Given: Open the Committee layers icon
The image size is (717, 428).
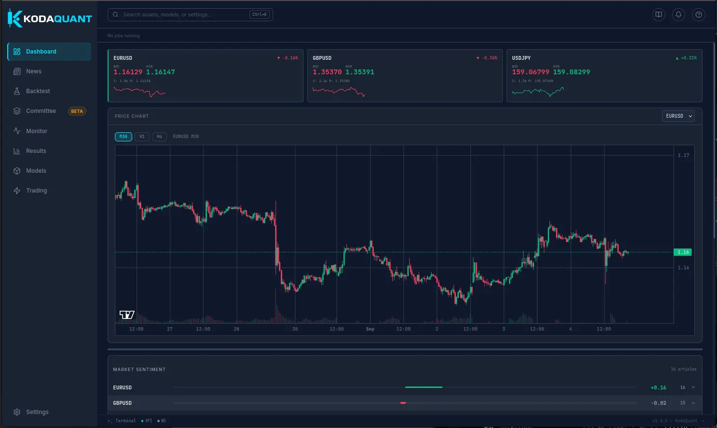Looking at the screenshot, I should (17, 111).
